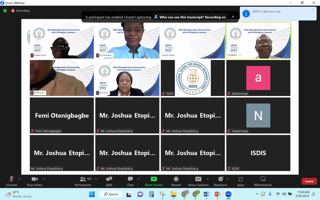The width and height of the screenshot is (320, 200).
Task: Select Seyi Onasanya video tile
Action: click(x=127, y=41)
